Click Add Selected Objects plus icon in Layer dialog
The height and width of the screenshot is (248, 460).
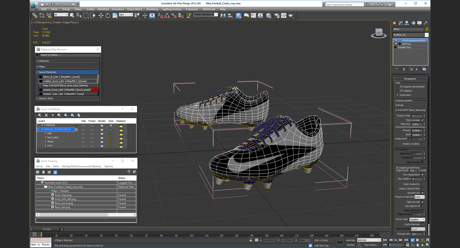tap(53, 115)
